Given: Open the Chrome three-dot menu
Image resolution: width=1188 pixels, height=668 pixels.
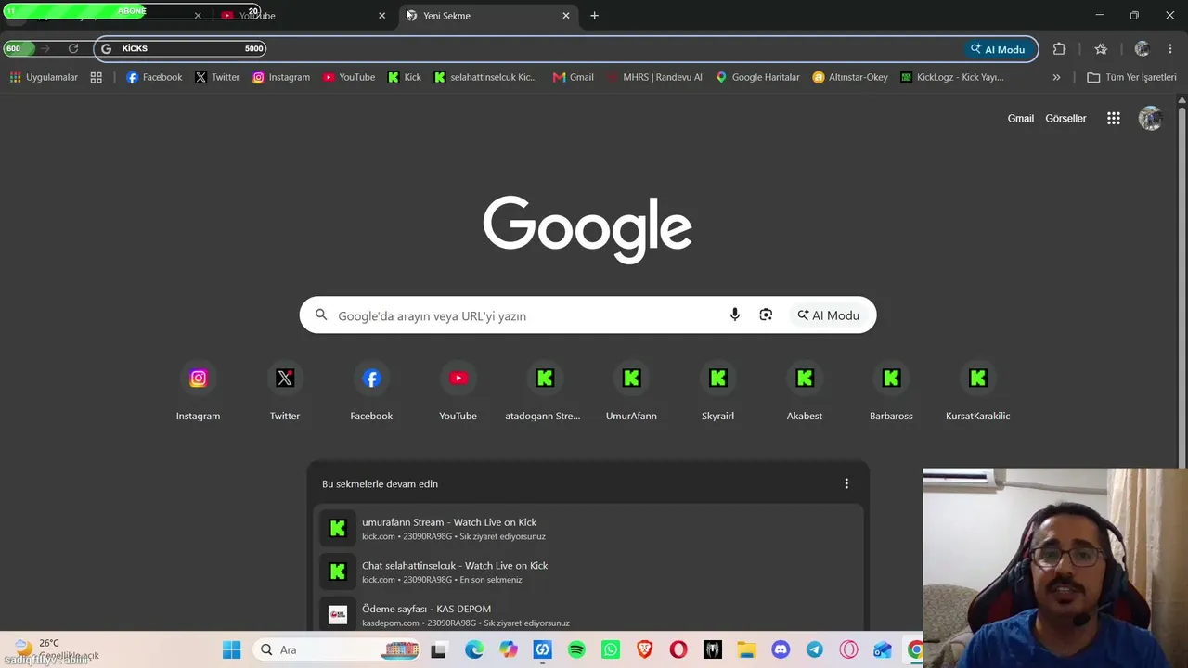Looking at the screenshot, I should [x=1169, y=49].
